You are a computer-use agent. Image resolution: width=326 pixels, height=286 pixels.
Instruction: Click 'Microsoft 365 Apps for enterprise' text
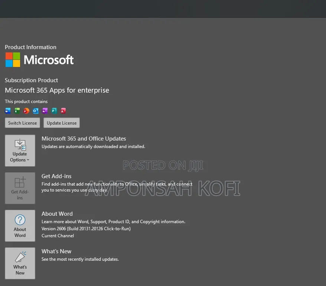point(57,90)
